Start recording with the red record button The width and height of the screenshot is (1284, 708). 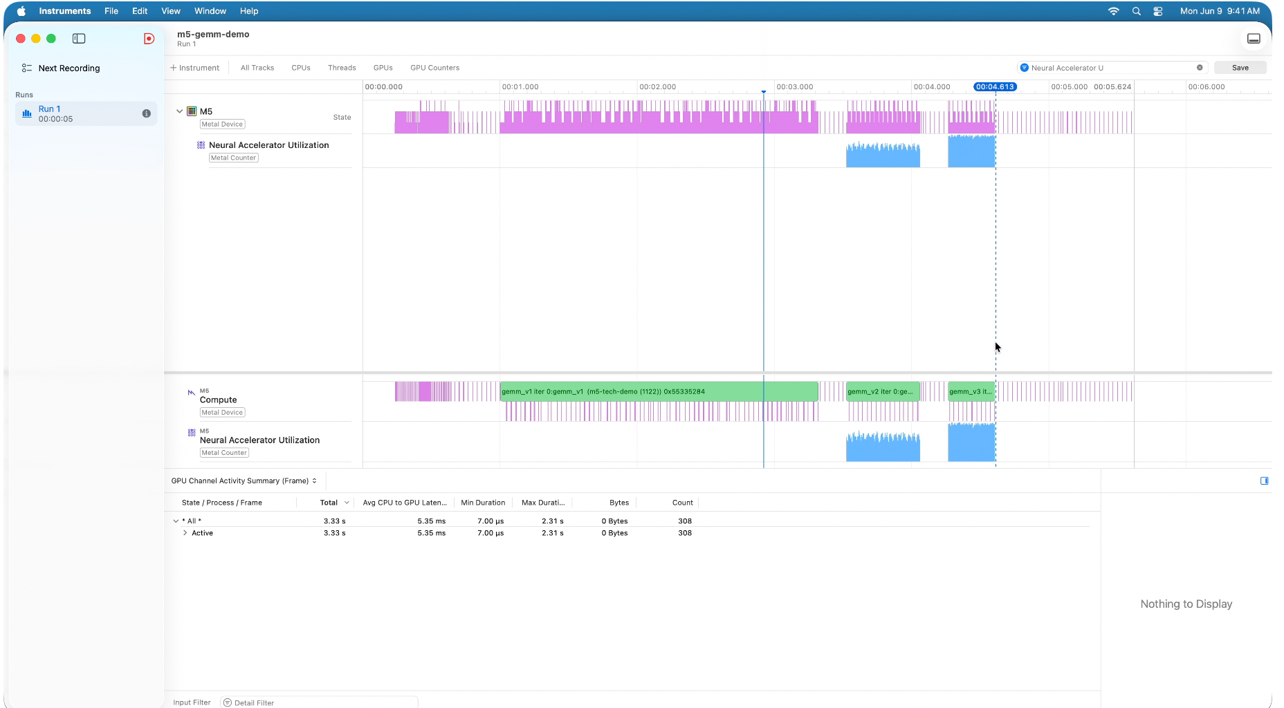tap(149, 39)
